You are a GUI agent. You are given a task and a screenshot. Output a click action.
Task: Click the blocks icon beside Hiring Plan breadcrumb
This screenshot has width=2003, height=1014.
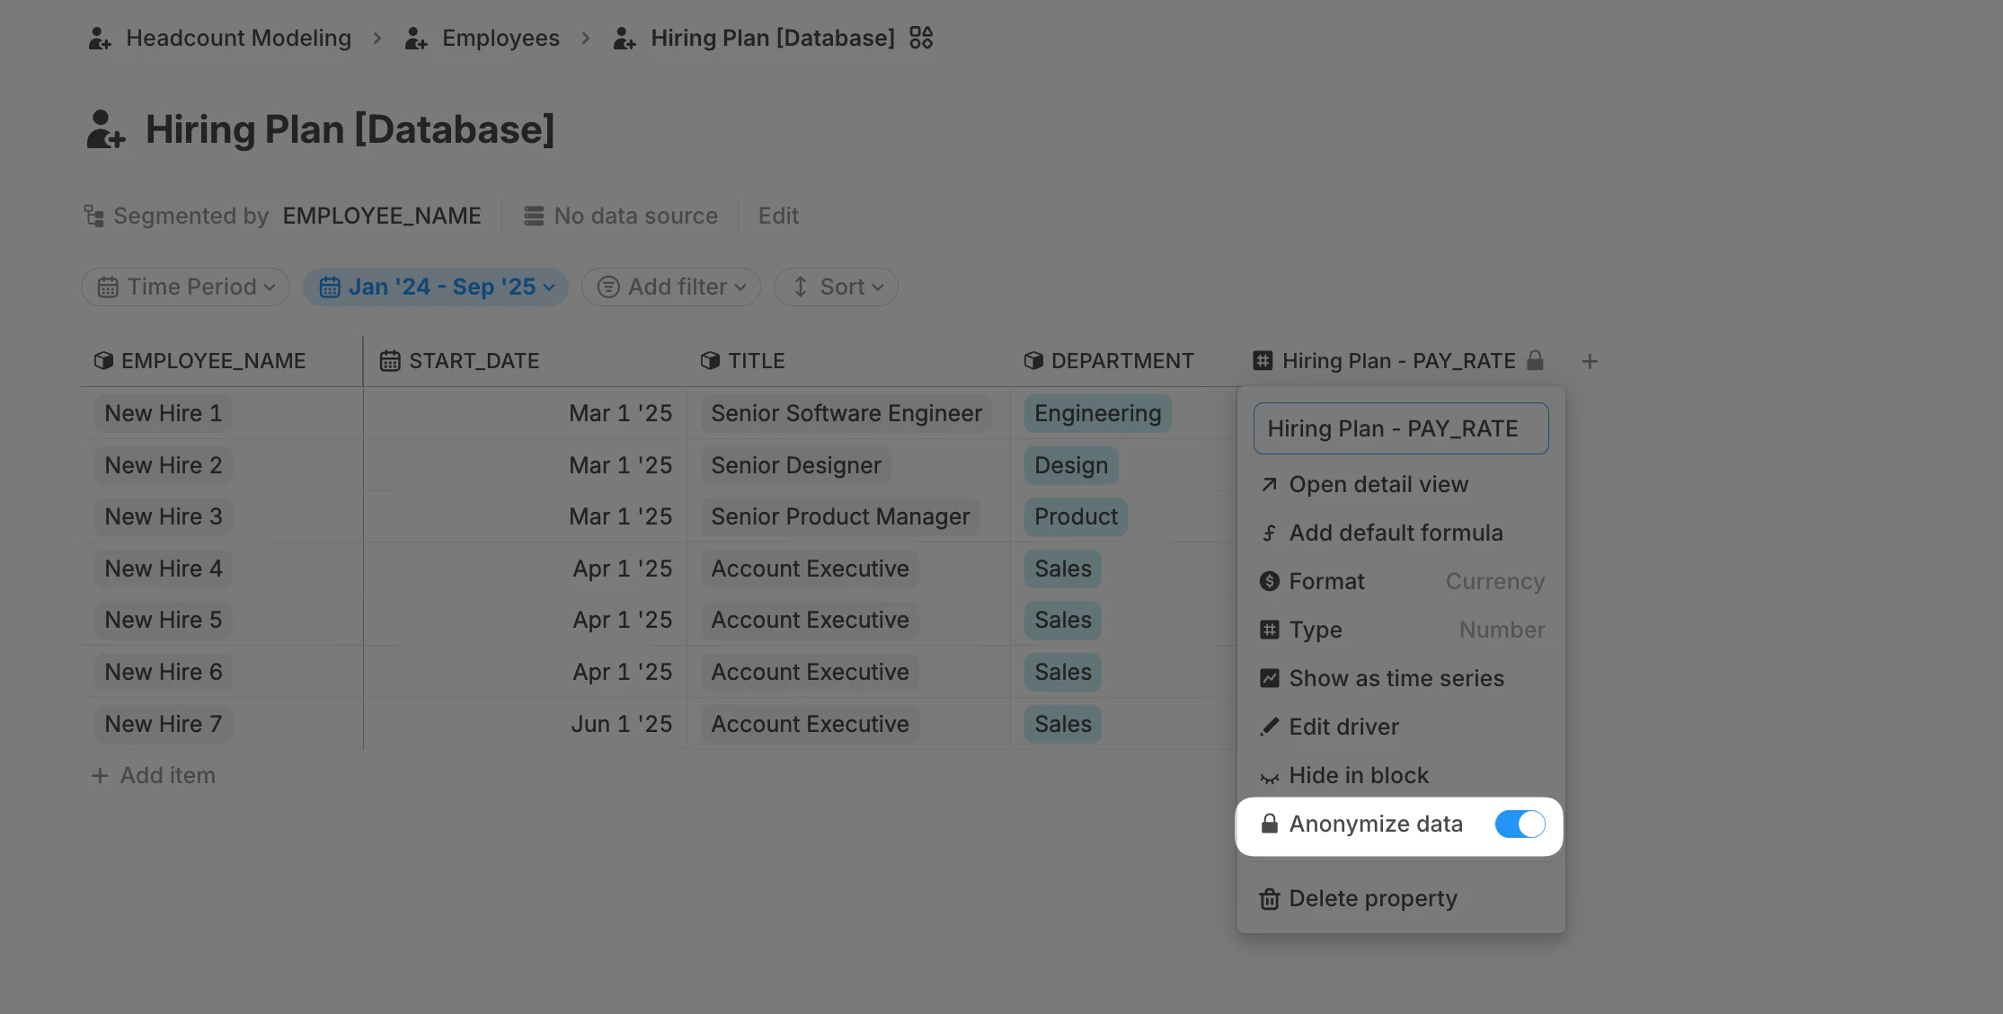920,38
